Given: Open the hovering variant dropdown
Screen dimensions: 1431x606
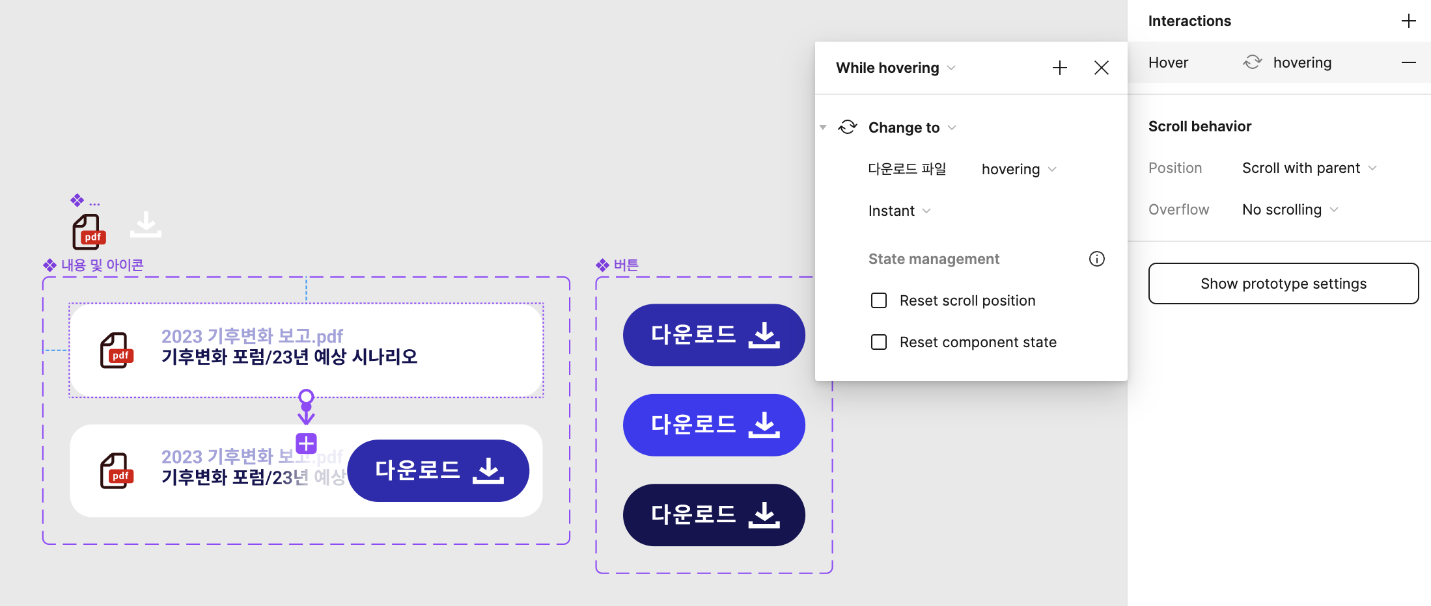Looking at the screenshot, I should click(1019, 169).
